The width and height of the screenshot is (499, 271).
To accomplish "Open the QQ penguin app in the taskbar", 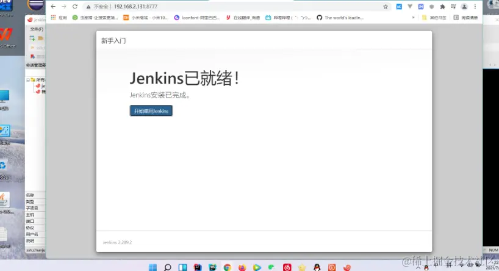I will point(317,267).
